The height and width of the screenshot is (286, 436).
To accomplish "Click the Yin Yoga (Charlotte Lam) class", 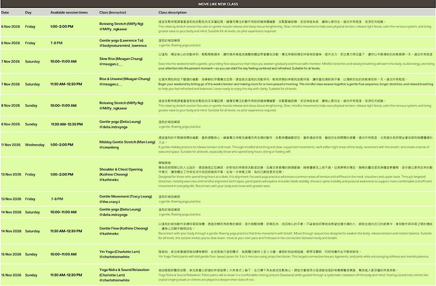I will pos(120,252).
